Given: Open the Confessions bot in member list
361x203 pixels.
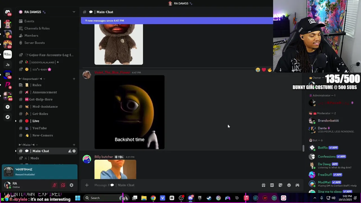Looking at the screenshot, I should [331, 156].
